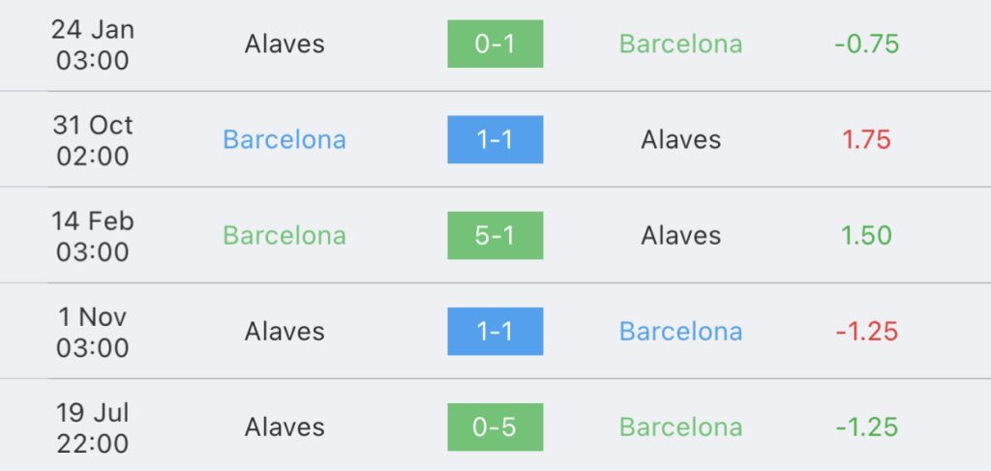This screenshot has width=991, height=471.
Task: Open the 0-5 score badge
Action: pyautogui.click(x=495, y=427)
